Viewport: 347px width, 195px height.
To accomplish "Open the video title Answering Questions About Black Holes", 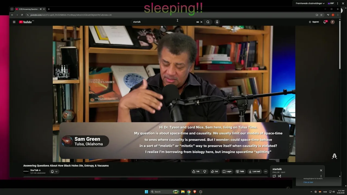I will coord(66,166).
